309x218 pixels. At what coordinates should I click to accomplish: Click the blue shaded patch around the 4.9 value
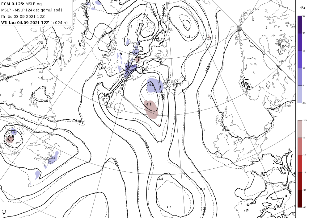click(x=155, y=85)
